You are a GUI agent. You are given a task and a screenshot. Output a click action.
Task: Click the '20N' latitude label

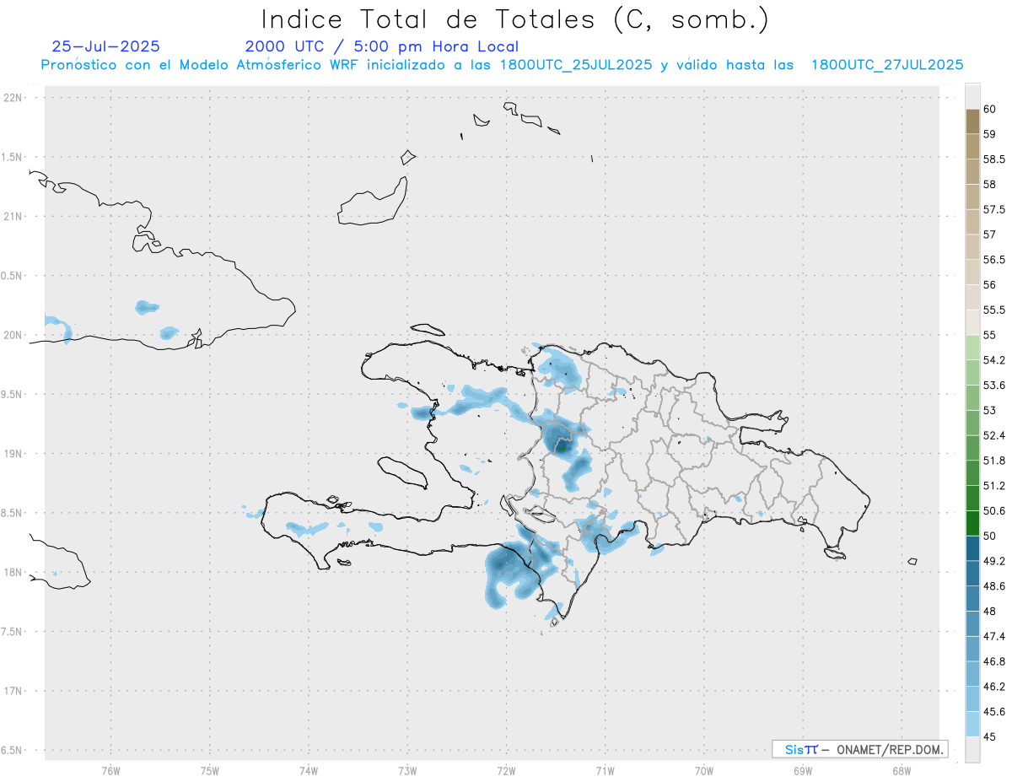(x=14, y=335)
